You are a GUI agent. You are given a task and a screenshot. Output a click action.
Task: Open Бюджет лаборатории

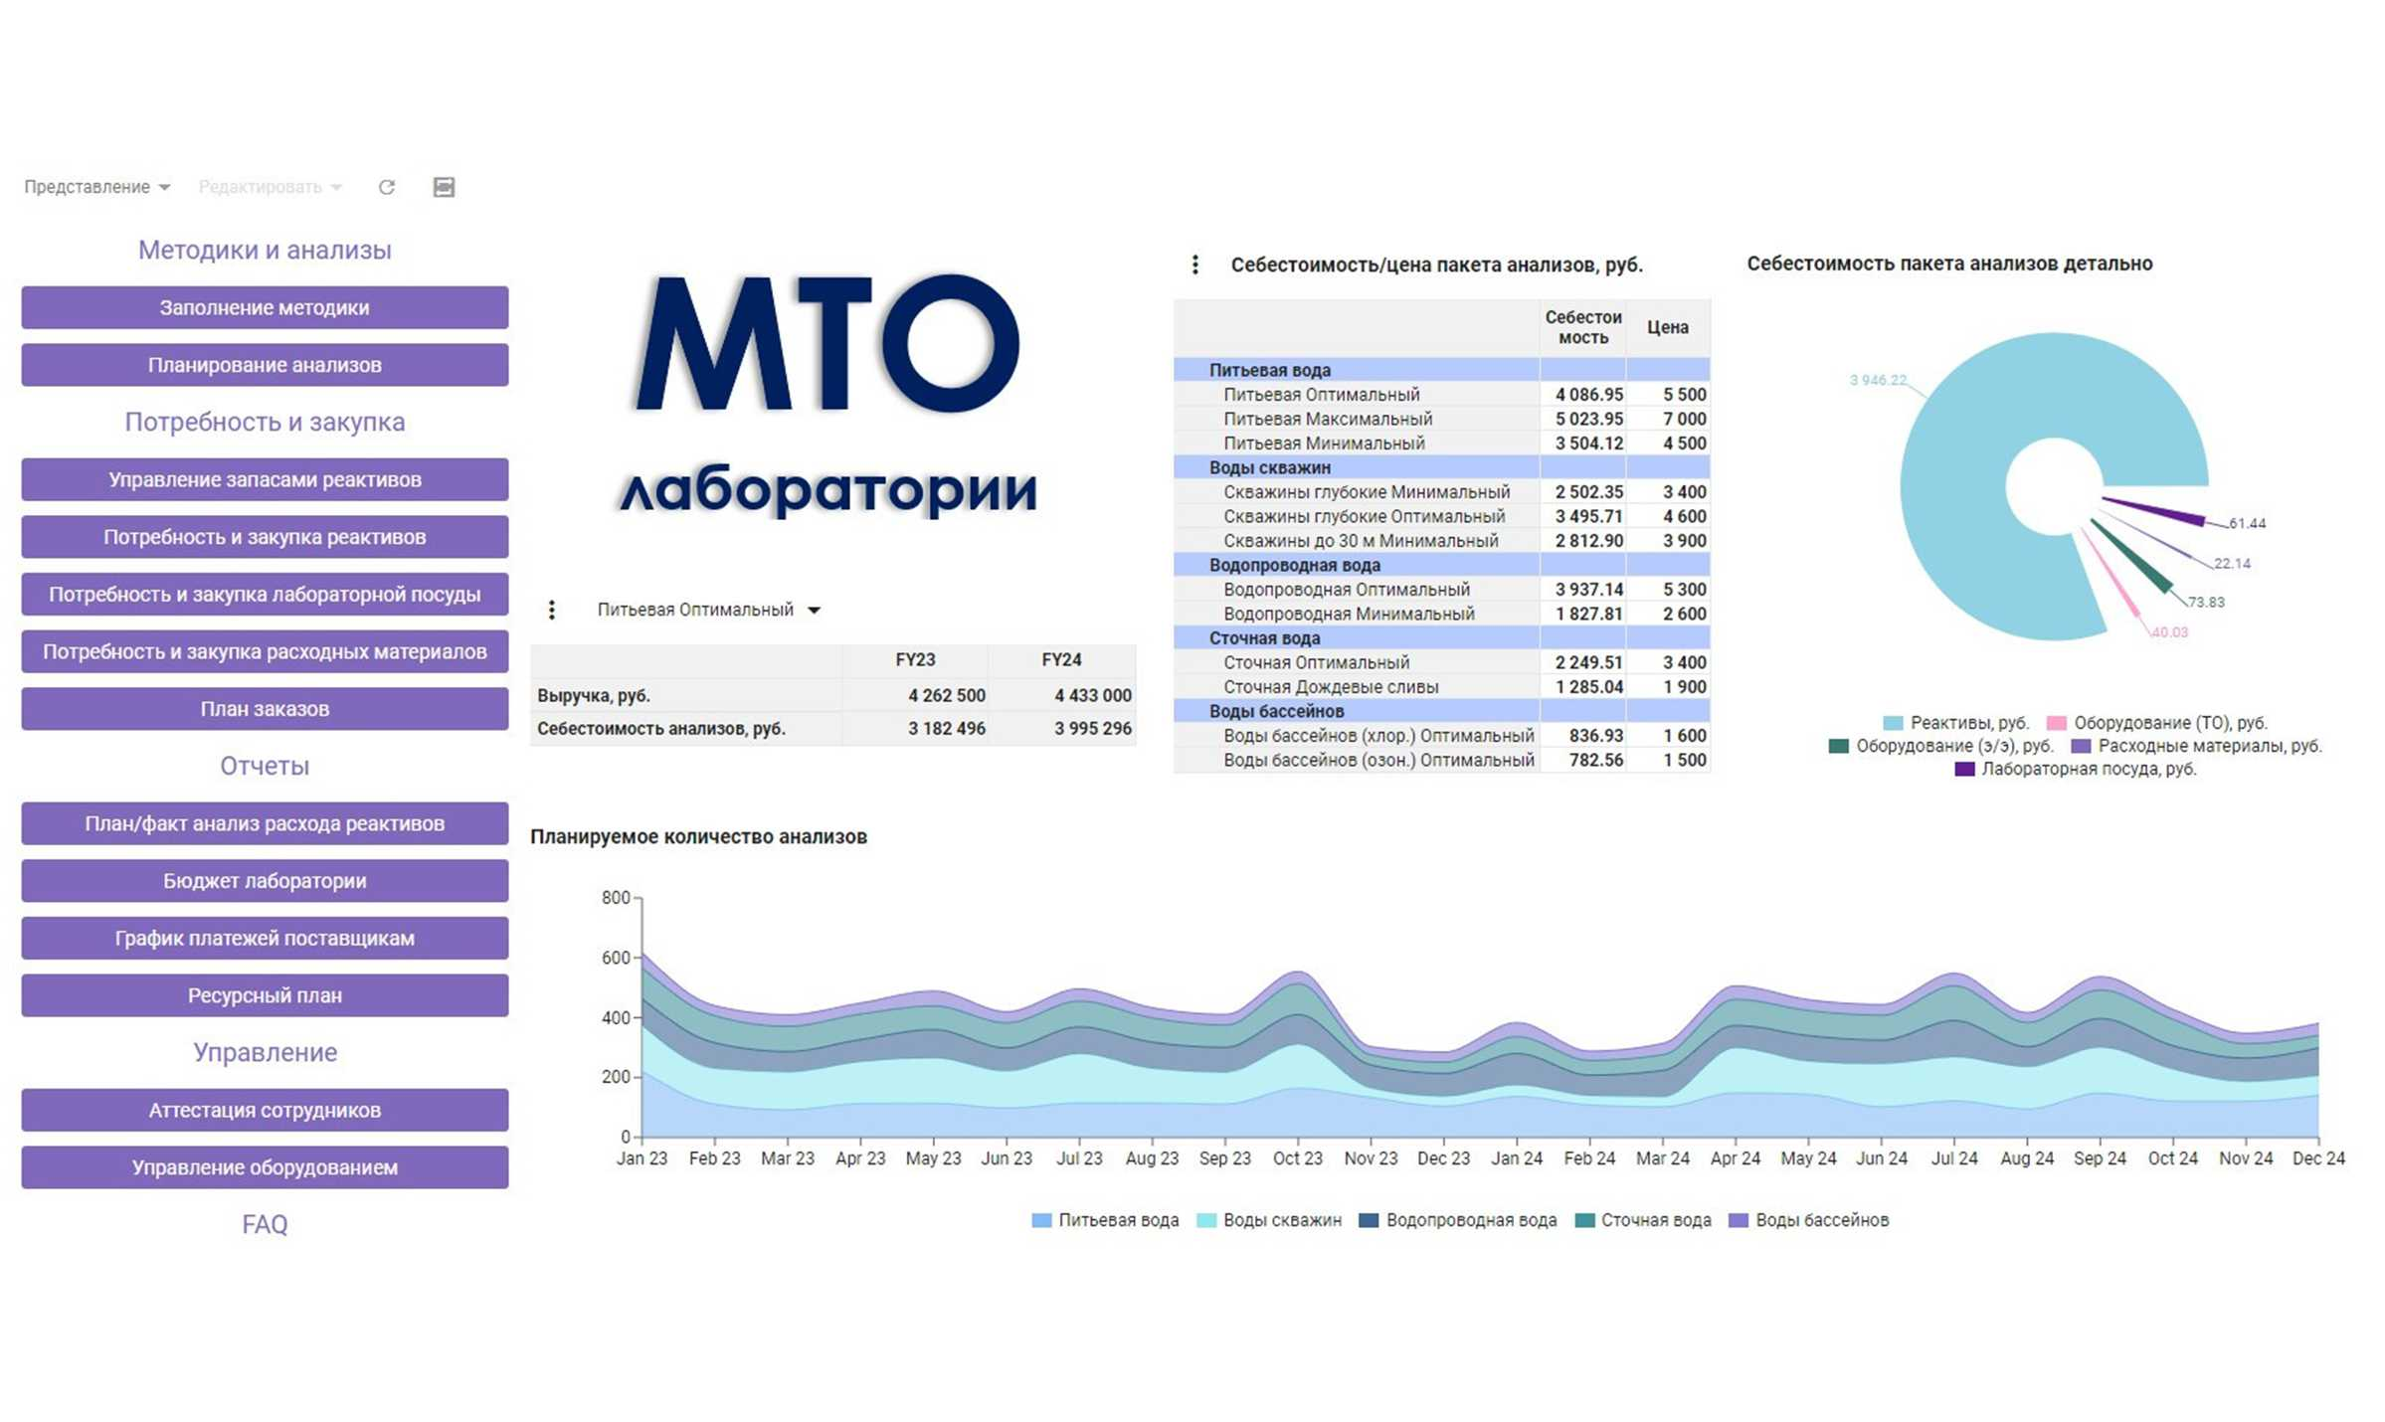265,880
